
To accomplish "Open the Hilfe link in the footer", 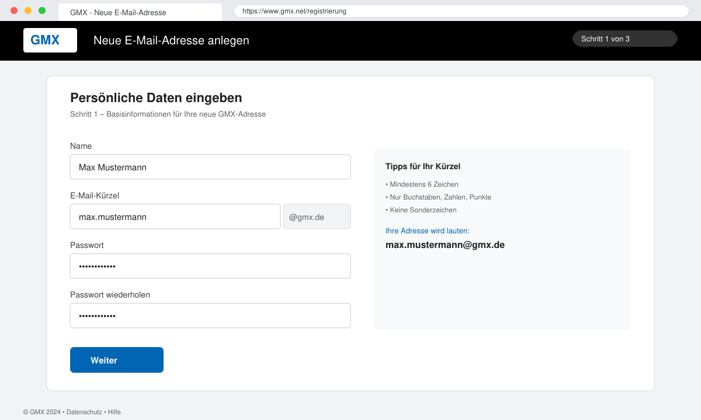I will [x=114, y=412].
